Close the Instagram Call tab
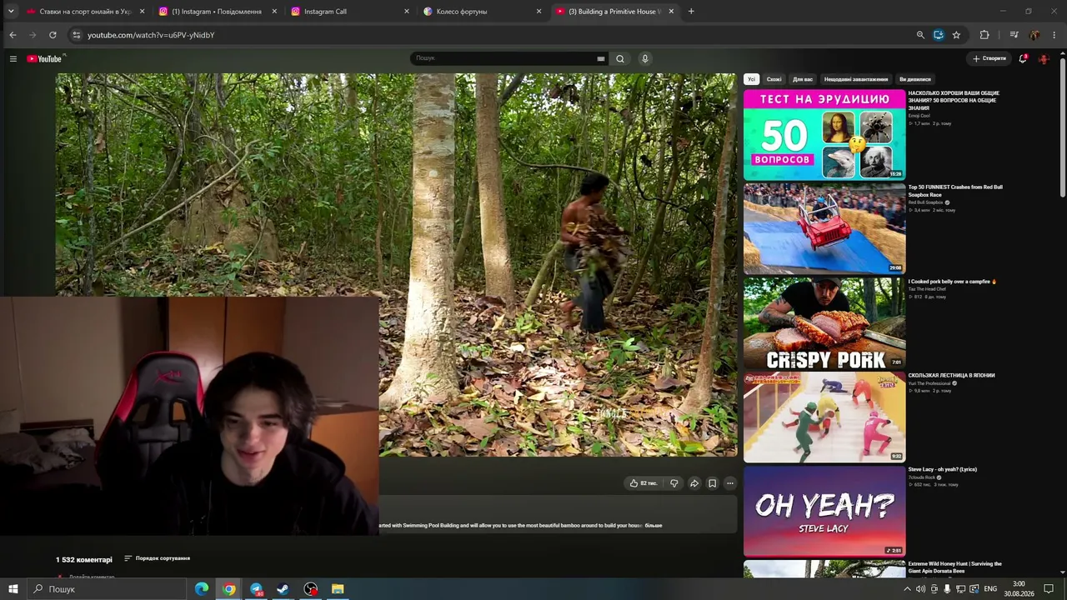Screen dimensions: 1067x600 click(x=407, y=12)
